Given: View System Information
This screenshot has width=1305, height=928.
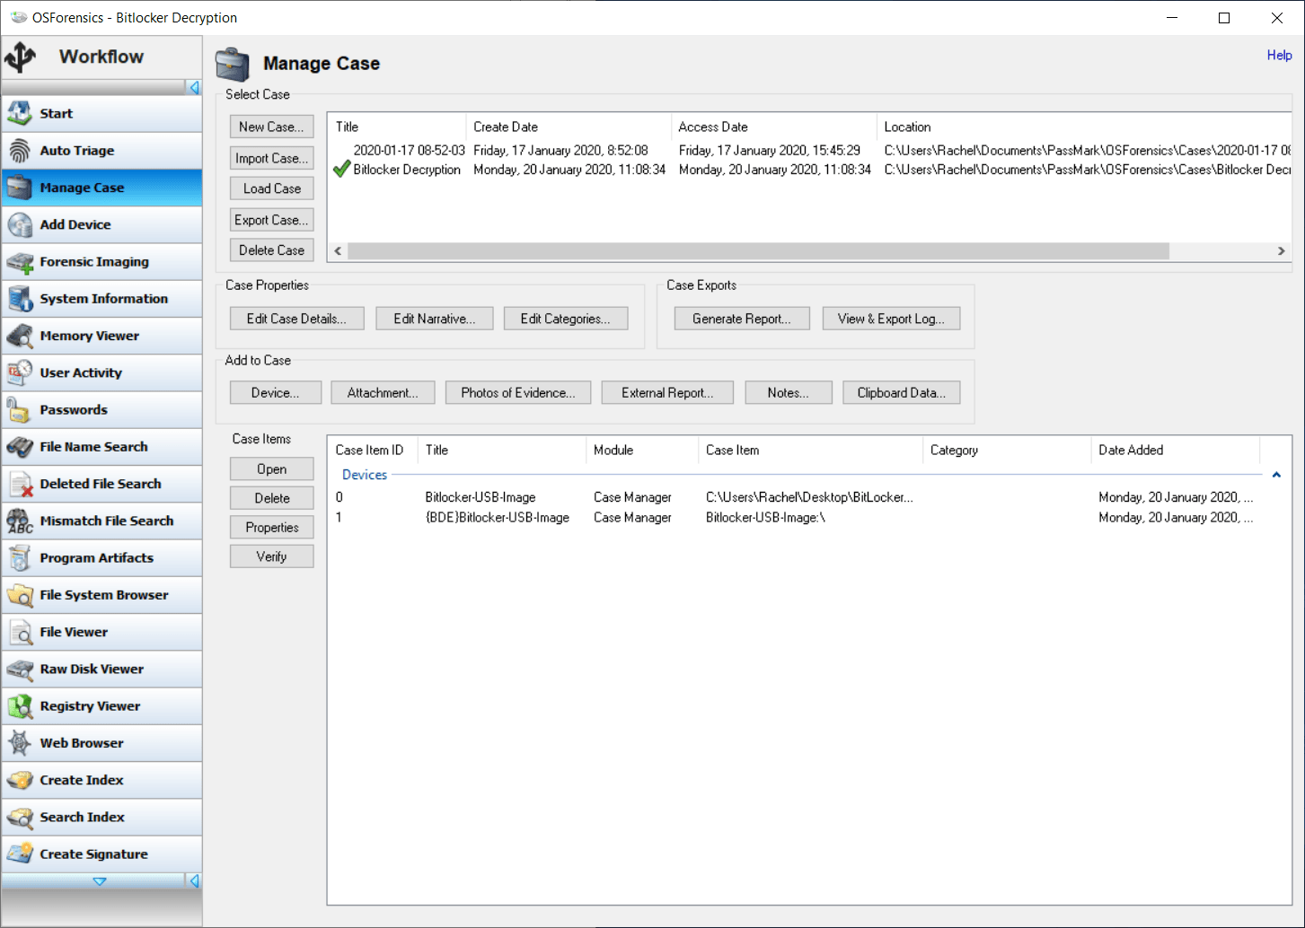Looking at the screenshot, I should [102, 298].
